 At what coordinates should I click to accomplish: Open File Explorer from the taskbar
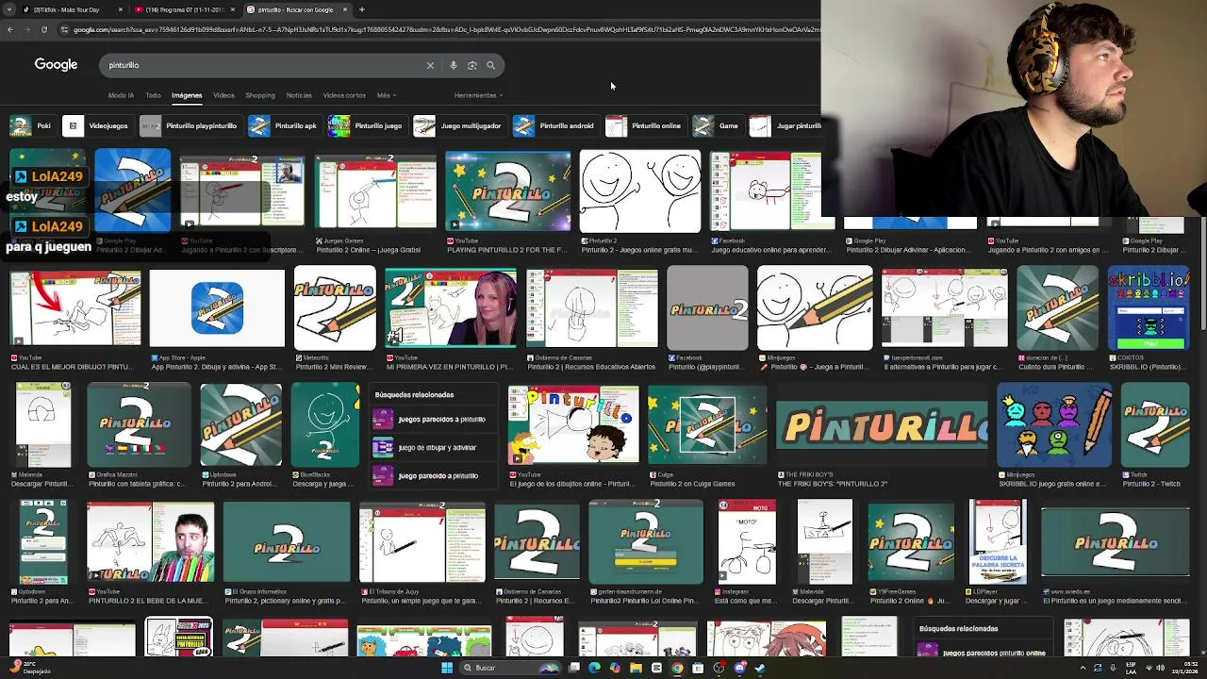(636, 668)
